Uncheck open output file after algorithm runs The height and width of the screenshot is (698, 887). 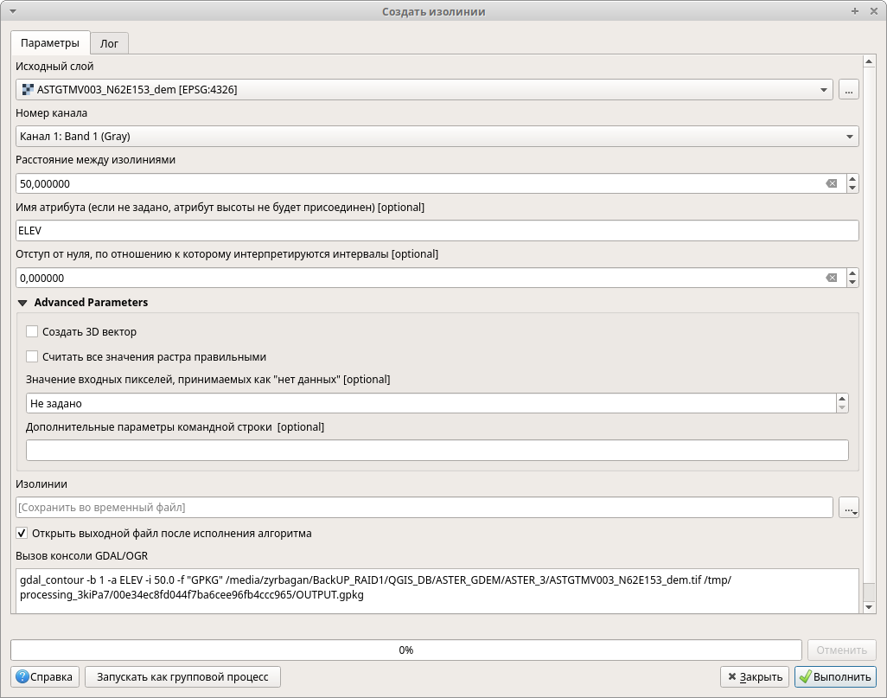22,533
